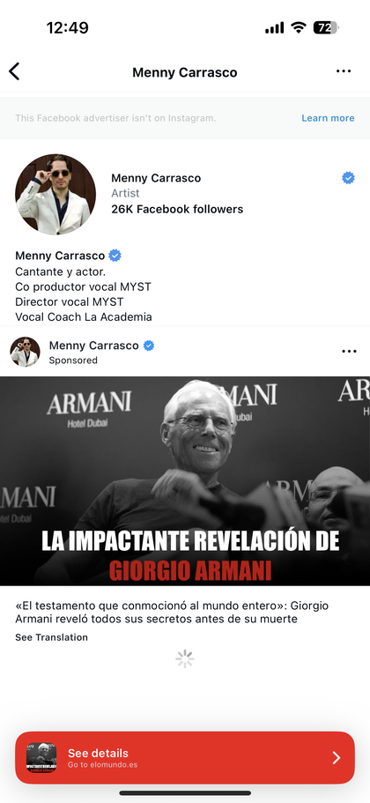370x803 pixels.
Task: Tap the loading spinner below the post
Action: 185,658
